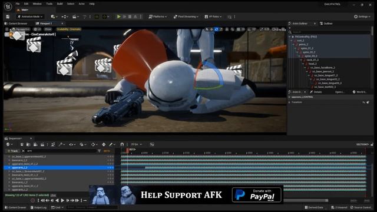This screenshot has height=212, width=377.
Task: Click the Lit view mode button
Action: coord(37,29)
